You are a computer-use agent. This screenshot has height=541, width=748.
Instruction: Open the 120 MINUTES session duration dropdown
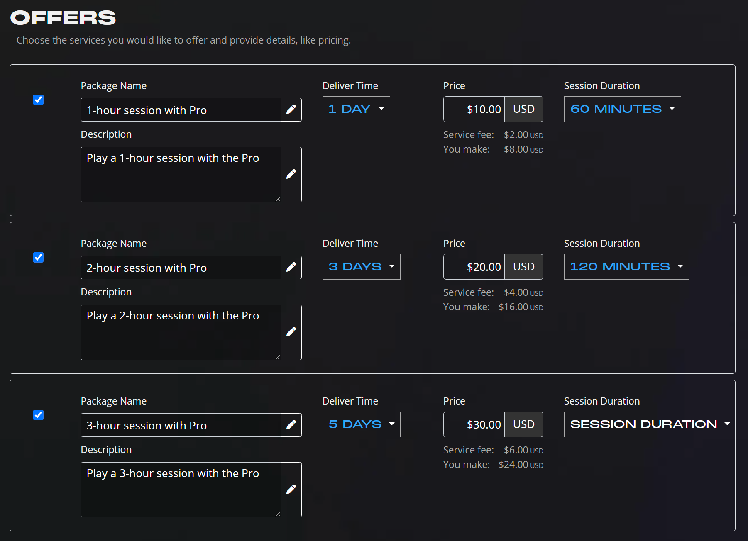(626, 267)
